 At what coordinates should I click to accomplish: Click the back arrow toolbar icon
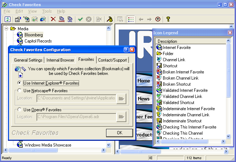click(141, 19)
